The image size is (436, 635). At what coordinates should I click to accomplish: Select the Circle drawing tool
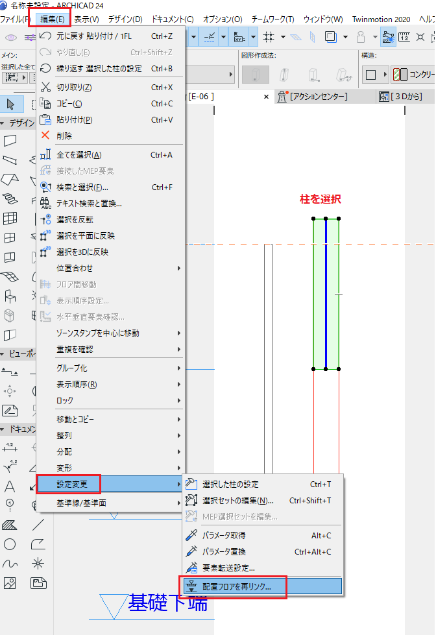click(10, 544)
